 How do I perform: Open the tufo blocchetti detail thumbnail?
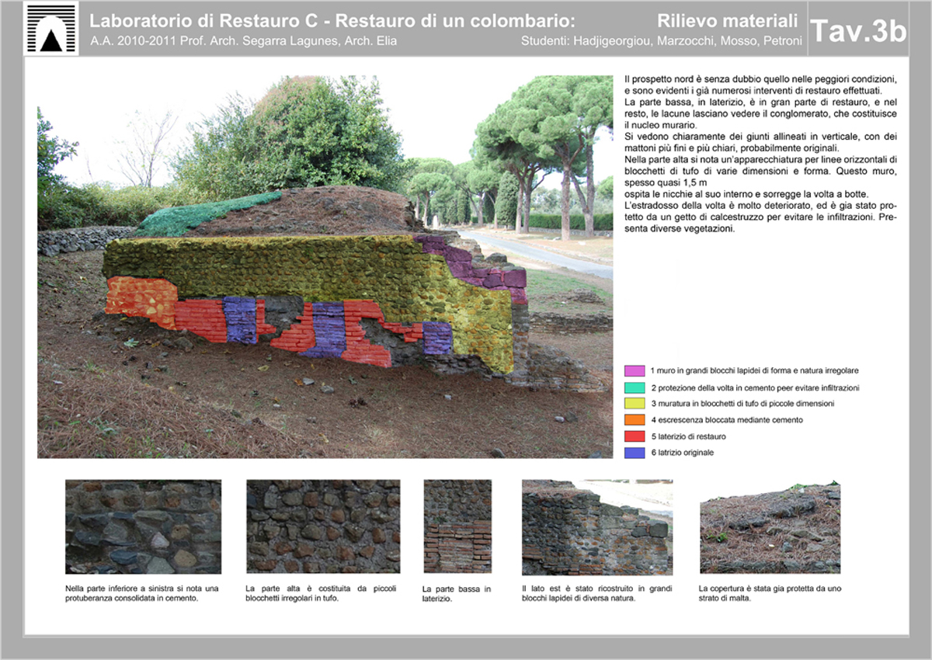pyautogui.click(x=323, y=526)
